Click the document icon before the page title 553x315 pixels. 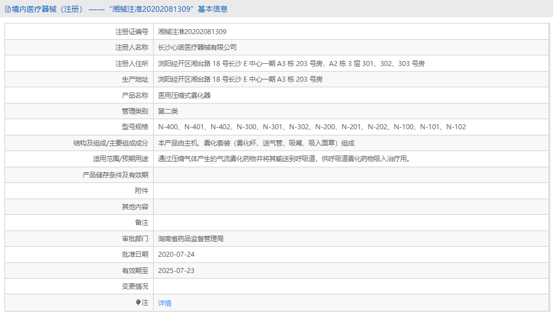8,10
